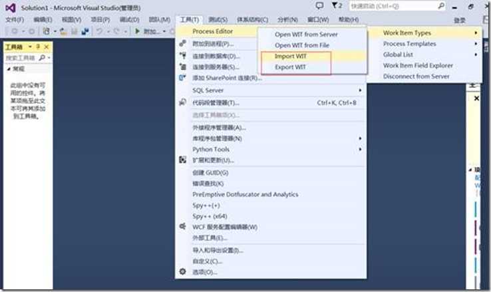Close the Toolbox panel

[x=47, y=47]
